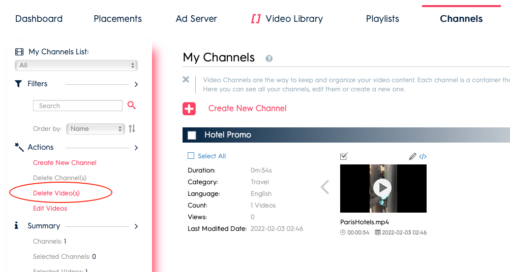This screenshot has height=272, width=510.
Task: Open the Playlists tab
Action: coord(382,19)
